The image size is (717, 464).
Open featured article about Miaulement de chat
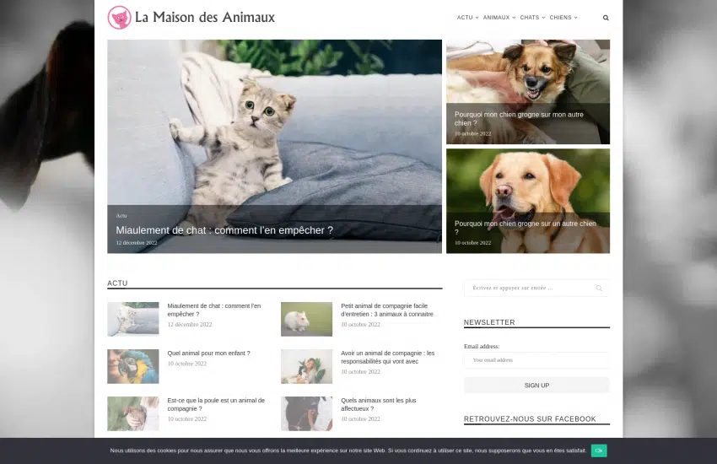224,230
